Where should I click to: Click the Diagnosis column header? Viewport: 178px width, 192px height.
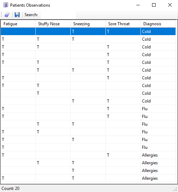(x=158, y=24)
